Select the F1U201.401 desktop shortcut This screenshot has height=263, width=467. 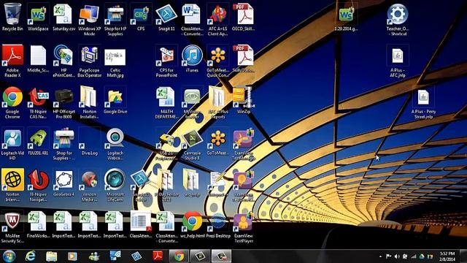click(x=38, y=142)
